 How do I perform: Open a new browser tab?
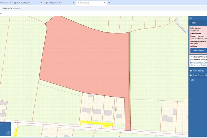pos(110,3)
